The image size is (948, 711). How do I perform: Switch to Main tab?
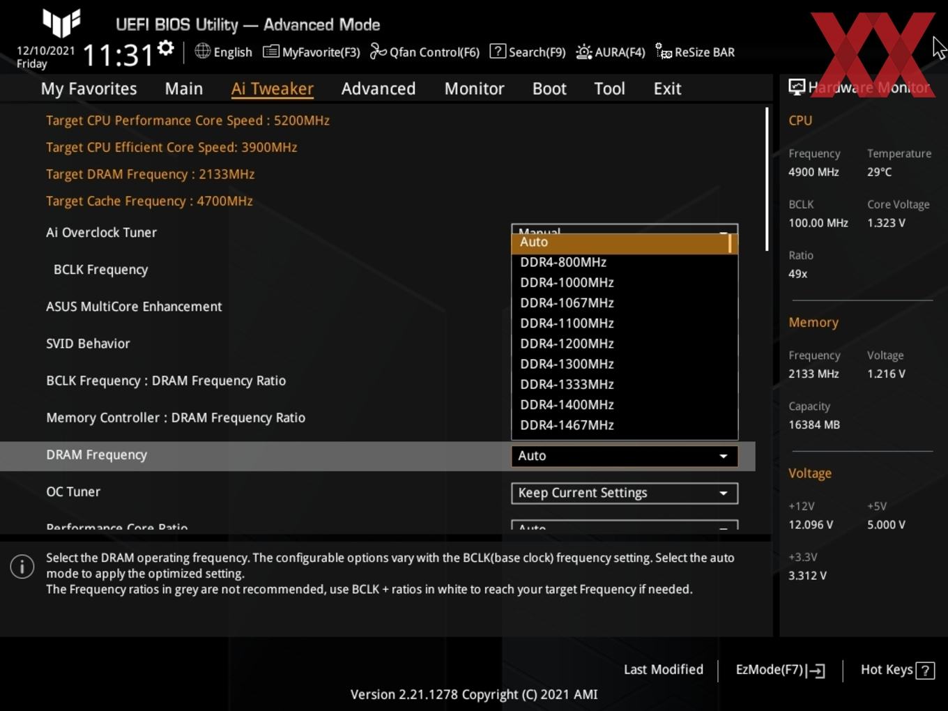coord(184,89)
